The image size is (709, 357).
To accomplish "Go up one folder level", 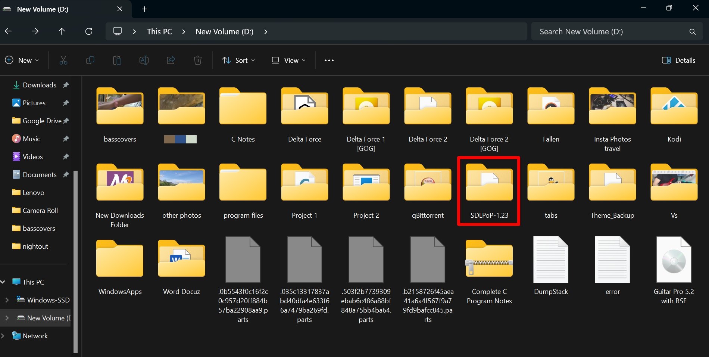I will click(x=62, y=31).
